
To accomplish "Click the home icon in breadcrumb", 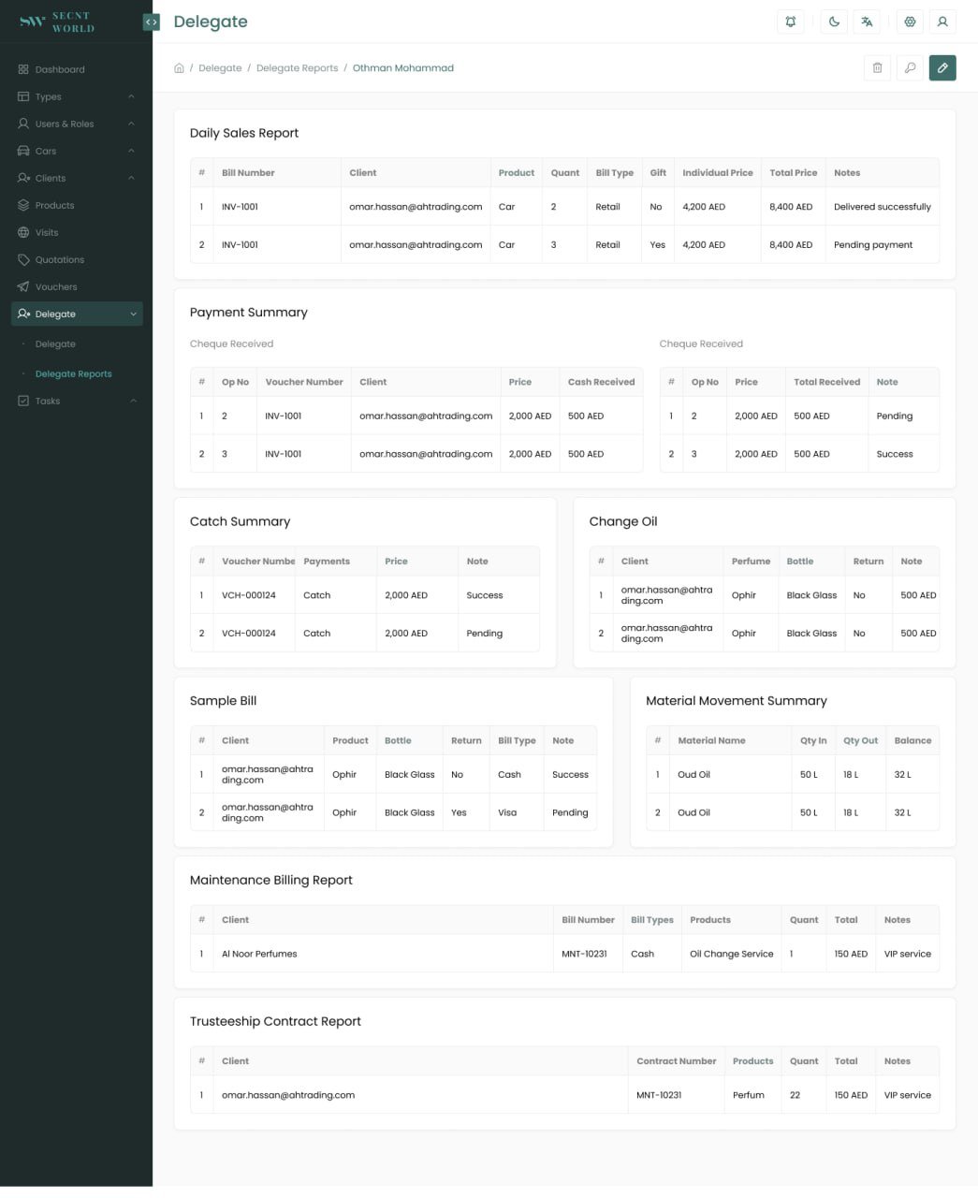I will pos(179,68).
